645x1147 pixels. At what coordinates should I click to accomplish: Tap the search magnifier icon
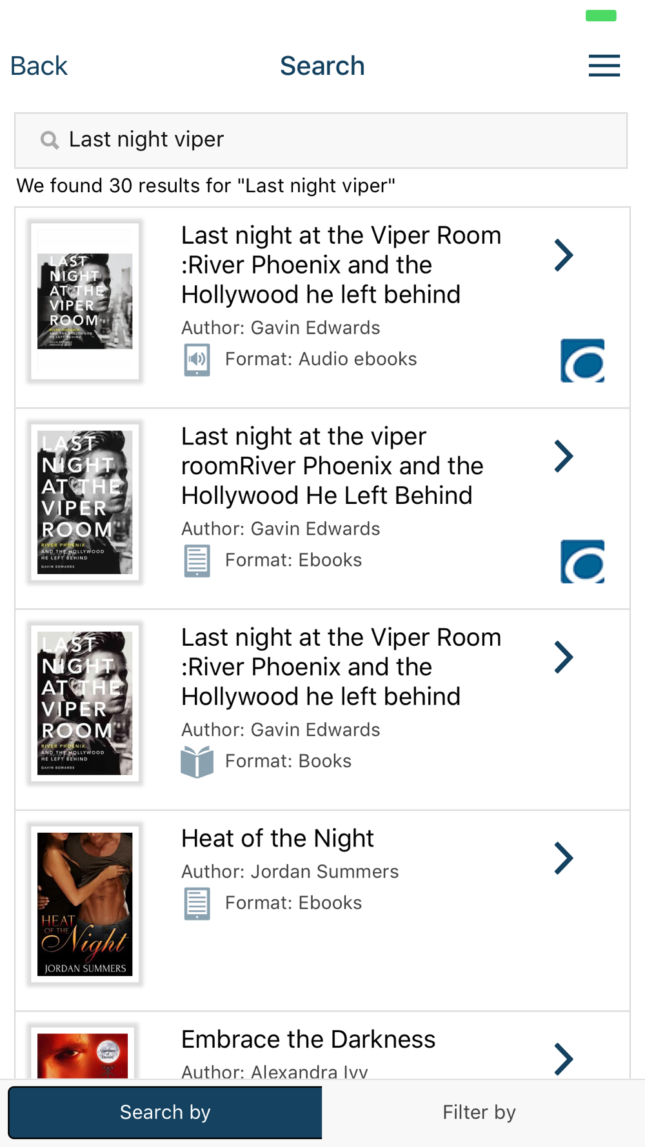pos(50,140)
